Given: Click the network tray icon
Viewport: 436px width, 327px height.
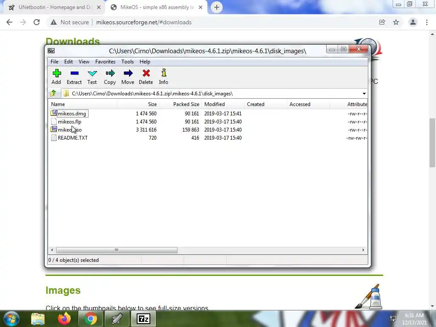Looking at the screenshot, I should coord(393,318).
